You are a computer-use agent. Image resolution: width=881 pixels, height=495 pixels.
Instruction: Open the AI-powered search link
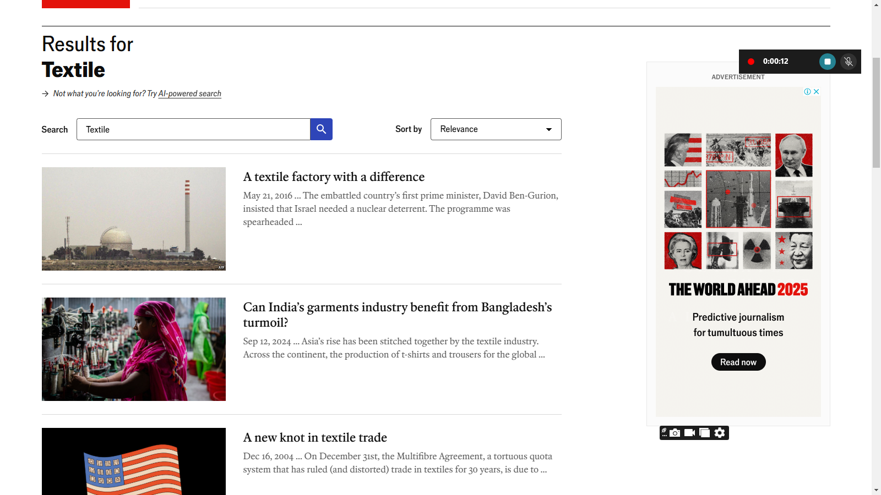point(189,94)
